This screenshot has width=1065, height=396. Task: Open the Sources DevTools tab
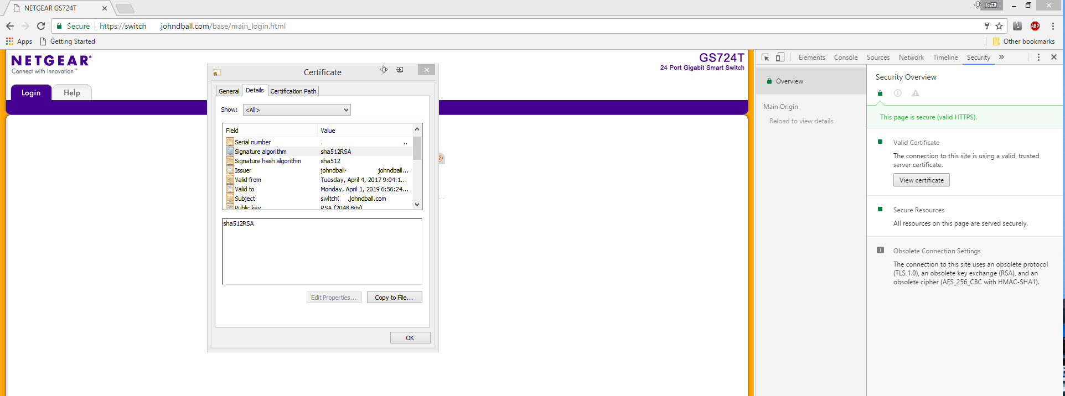(878, 58)
